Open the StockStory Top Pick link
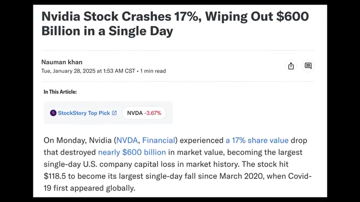 click(x=84, y=113)
